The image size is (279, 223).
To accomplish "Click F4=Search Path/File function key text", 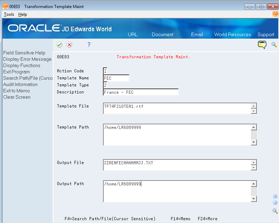I will pos(110,219).
